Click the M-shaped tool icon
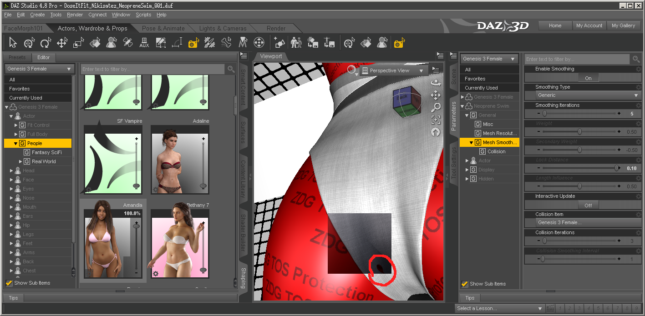The width and height of the screenshot is (645, 316). (x=243, y=43)
